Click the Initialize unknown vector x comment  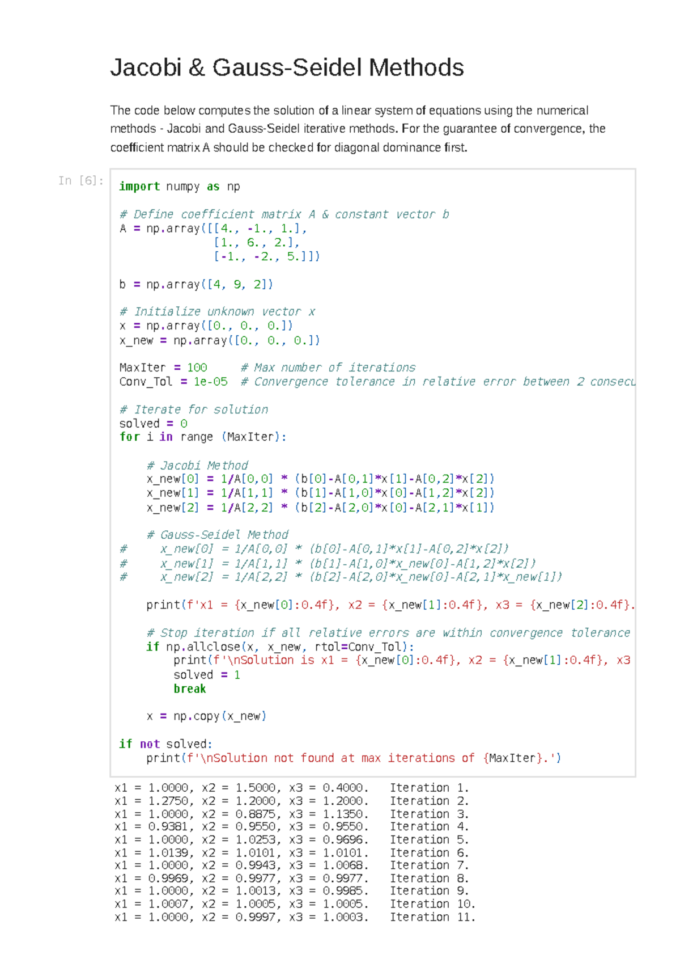pyautogui.click(x=217, y=311)
